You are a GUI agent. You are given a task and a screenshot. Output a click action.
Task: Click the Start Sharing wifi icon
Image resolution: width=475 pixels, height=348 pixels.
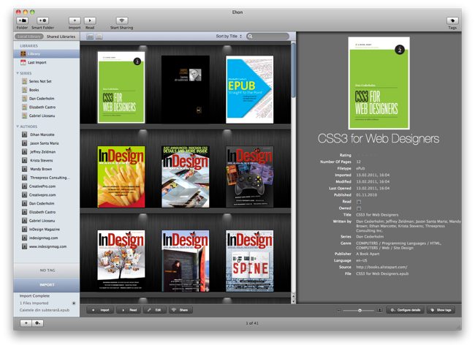click(x=122, y=20)
